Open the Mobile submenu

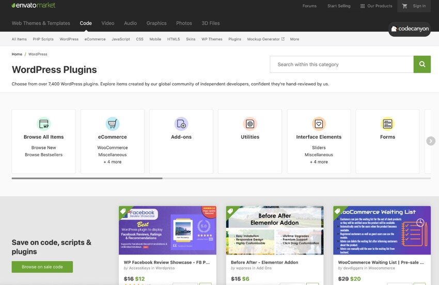coord(155,39)
